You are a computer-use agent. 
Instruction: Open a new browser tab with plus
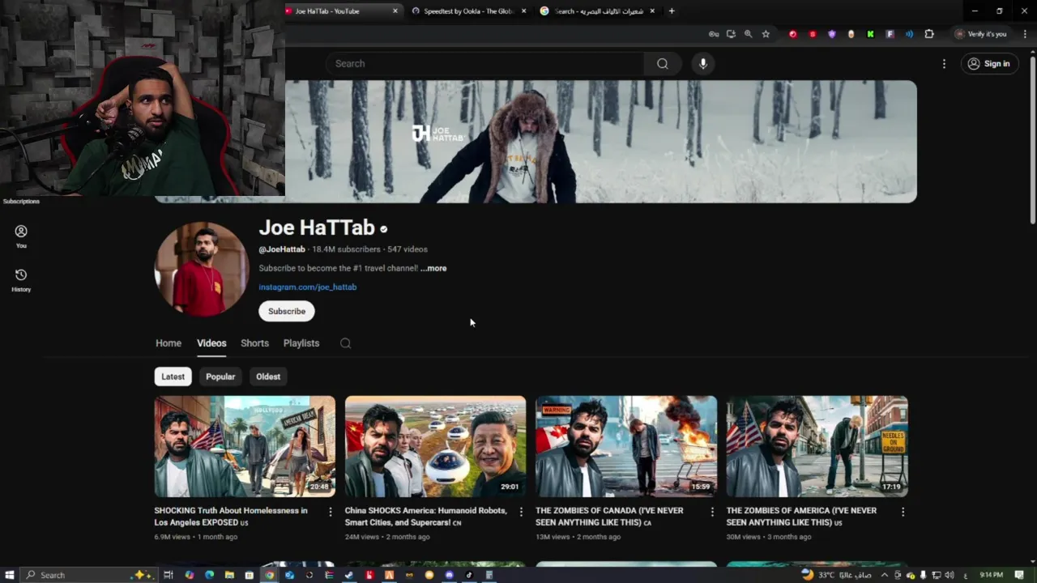click(x=671, y=11)
